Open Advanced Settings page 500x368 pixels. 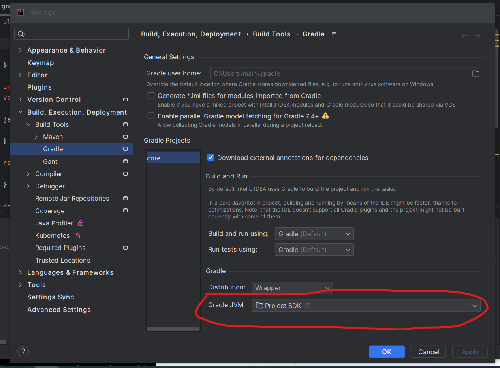click(x=59, y=310)
